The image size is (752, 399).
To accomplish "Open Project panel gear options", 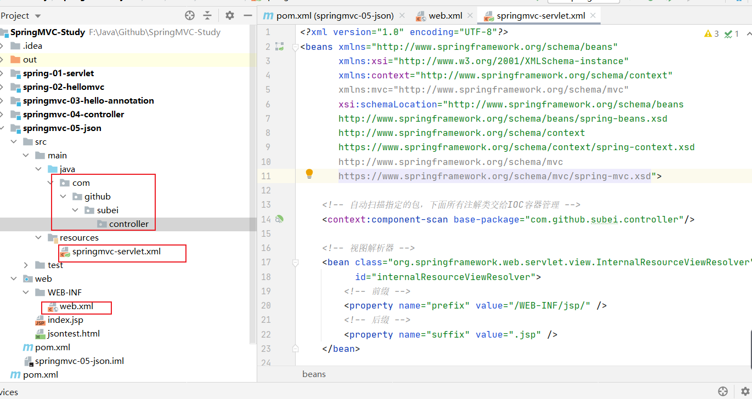I will click(230, 15).
